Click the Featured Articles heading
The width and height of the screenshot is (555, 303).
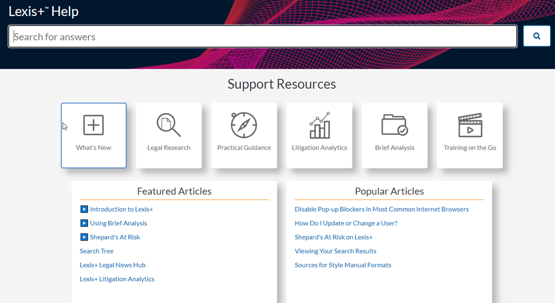click(x=174, y=191)
